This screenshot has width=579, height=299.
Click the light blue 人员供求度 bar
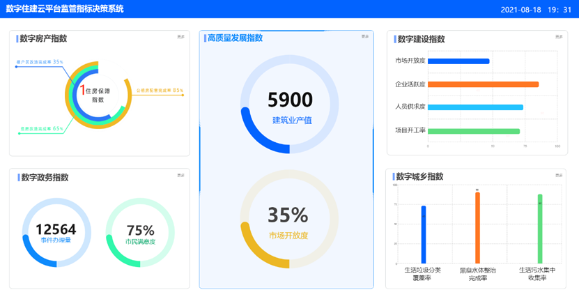coord(475,107)
